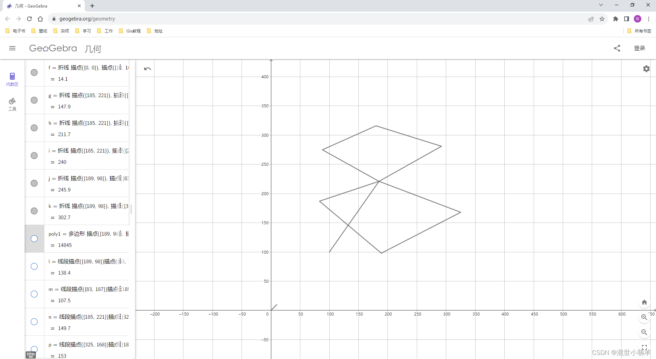Open the 壁纸 bookmarks folder

point(39,31)
